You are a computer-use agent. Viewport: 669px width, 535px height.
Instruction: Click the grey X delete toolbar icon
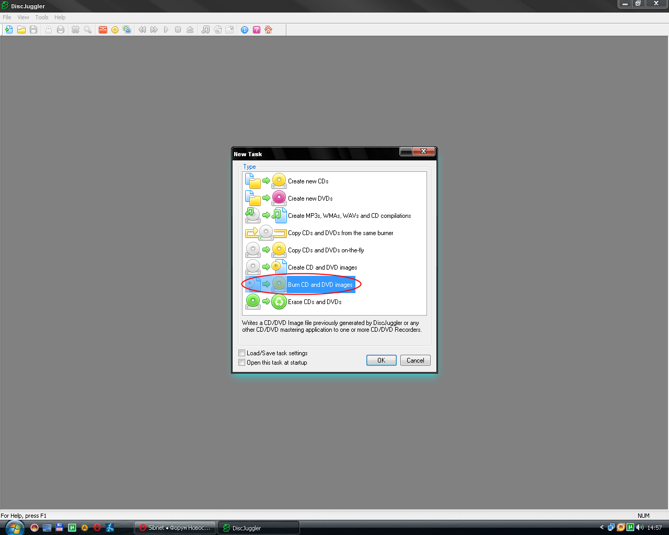coord(76,30)
